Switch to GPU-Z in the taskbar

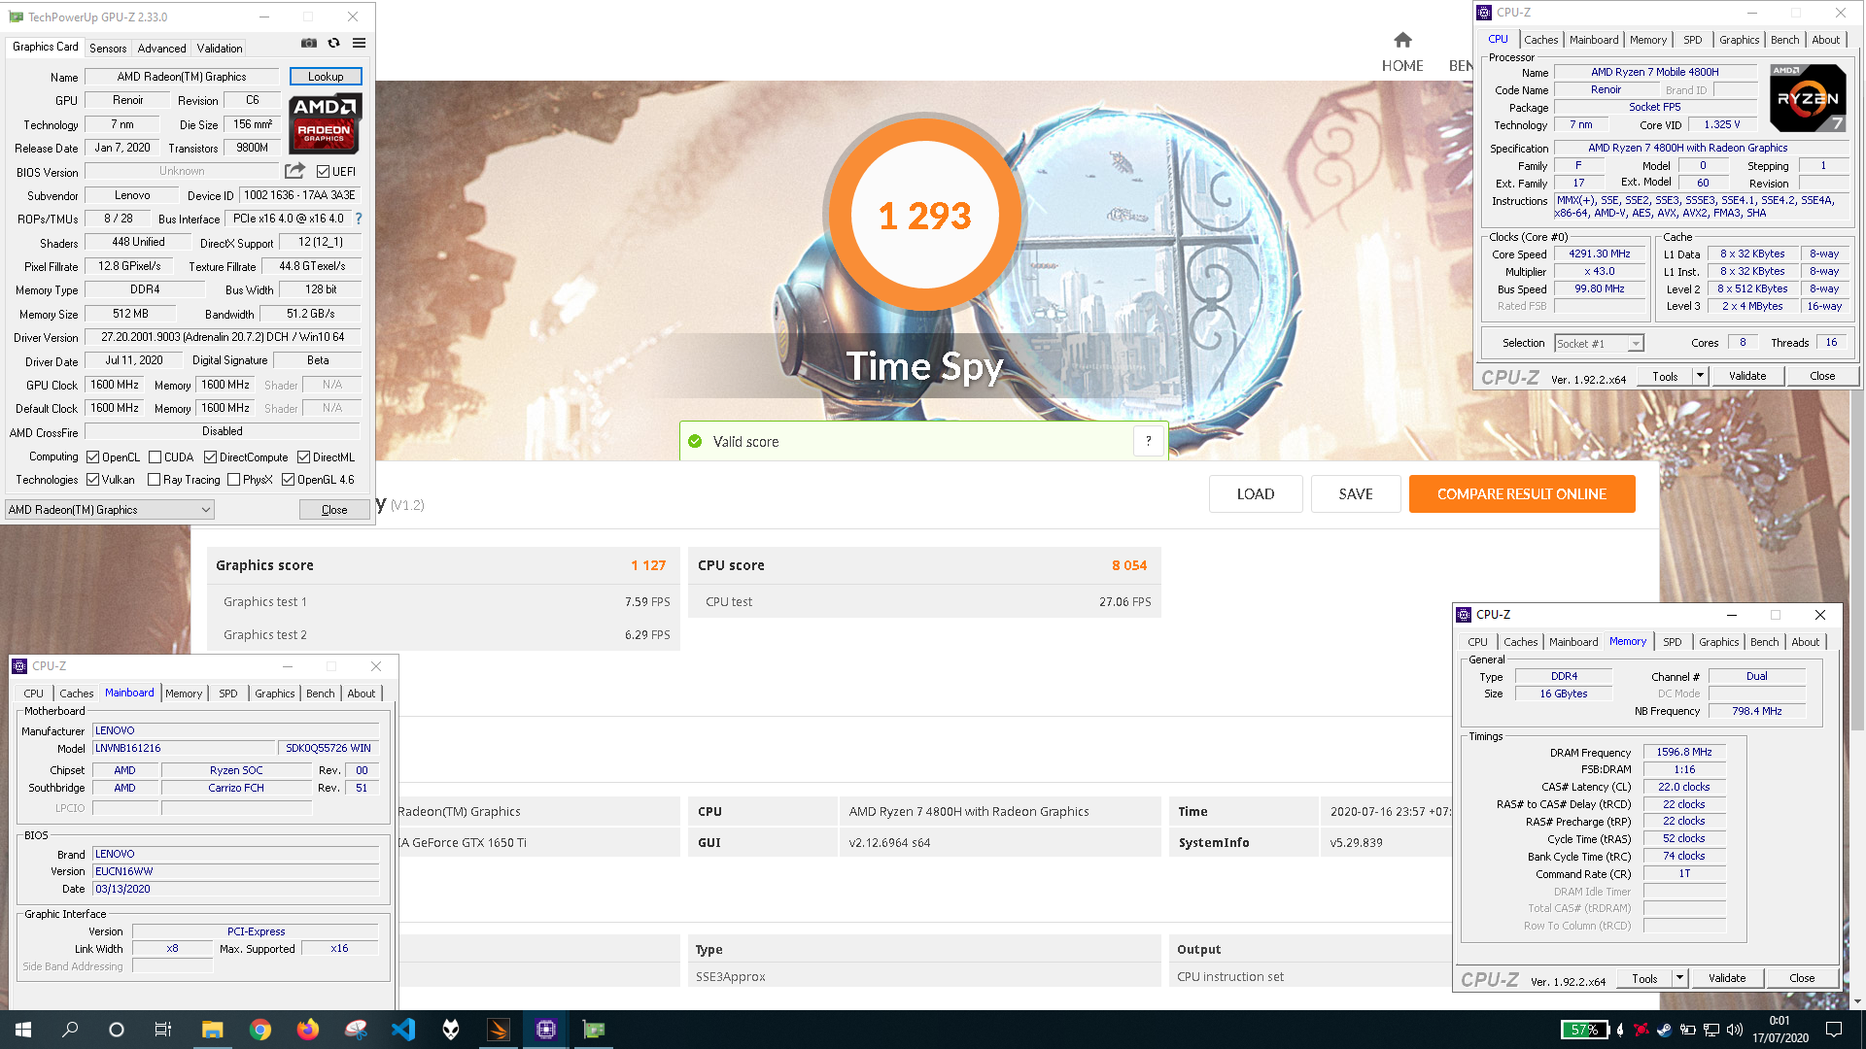point(593,1030)
